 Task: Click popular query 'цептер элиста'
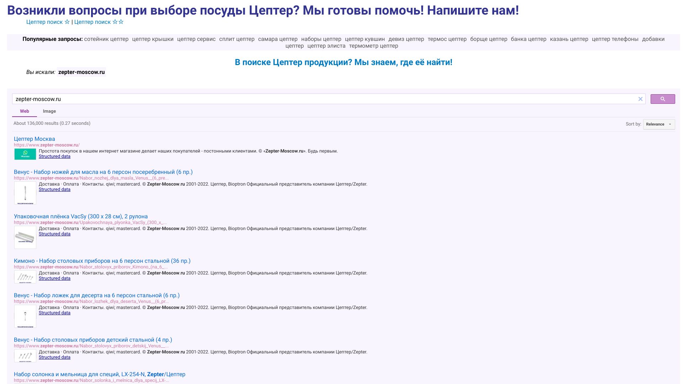click(x=327, y=46)
